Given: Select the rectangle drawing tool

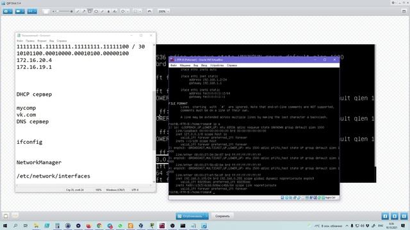Looking at the screenshot, I should [90, 11].
